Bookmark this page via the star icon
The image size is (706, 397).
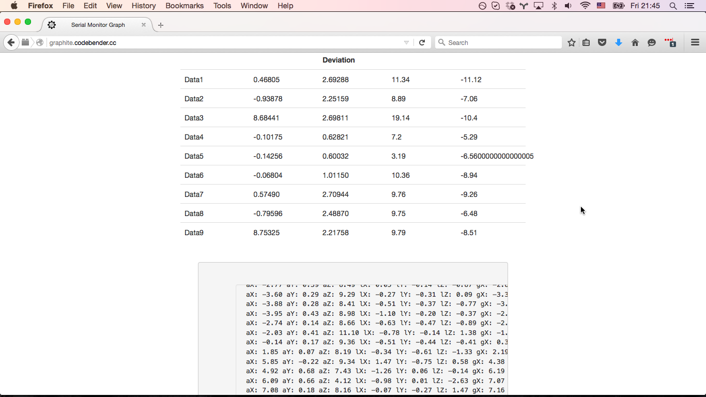(571, 42)
